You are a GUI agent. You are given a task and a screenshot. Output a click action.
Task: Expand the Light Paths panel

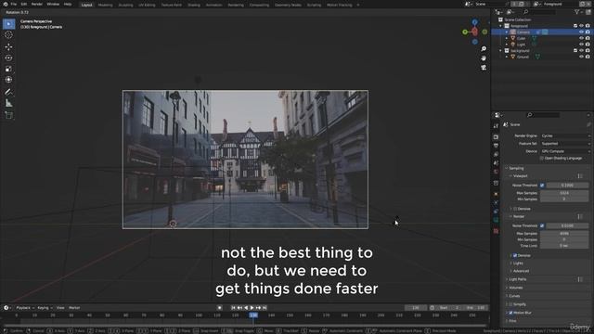click(518, 279)
